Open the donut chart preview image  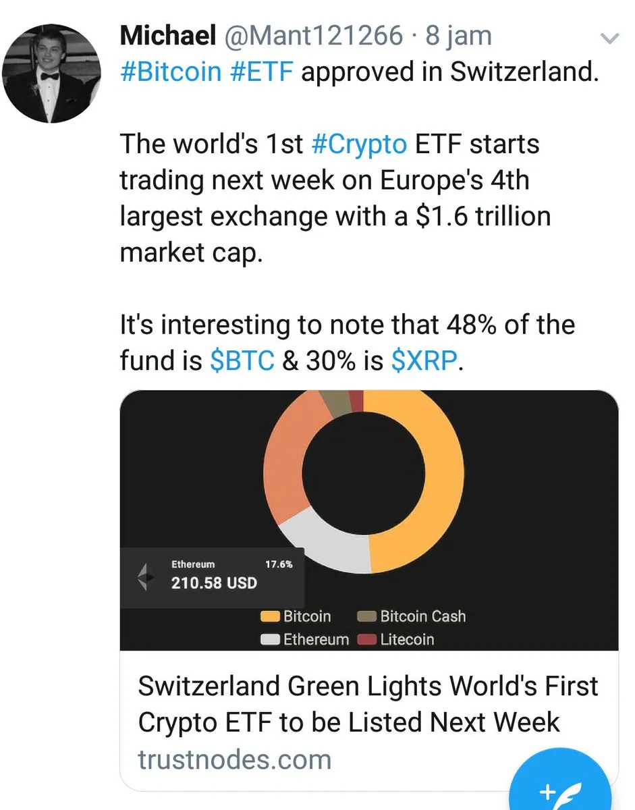(x=369, y=520)
